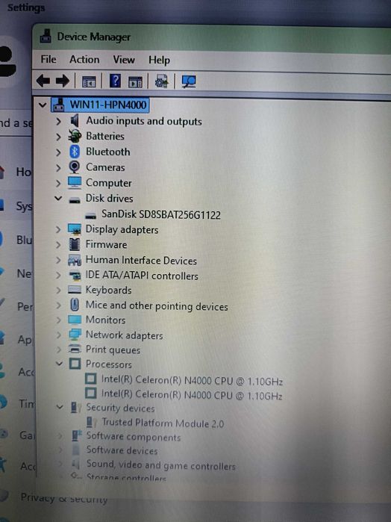Click the Print queues printer icon
This screenshot has height=522, width=391.
[75, 349]
